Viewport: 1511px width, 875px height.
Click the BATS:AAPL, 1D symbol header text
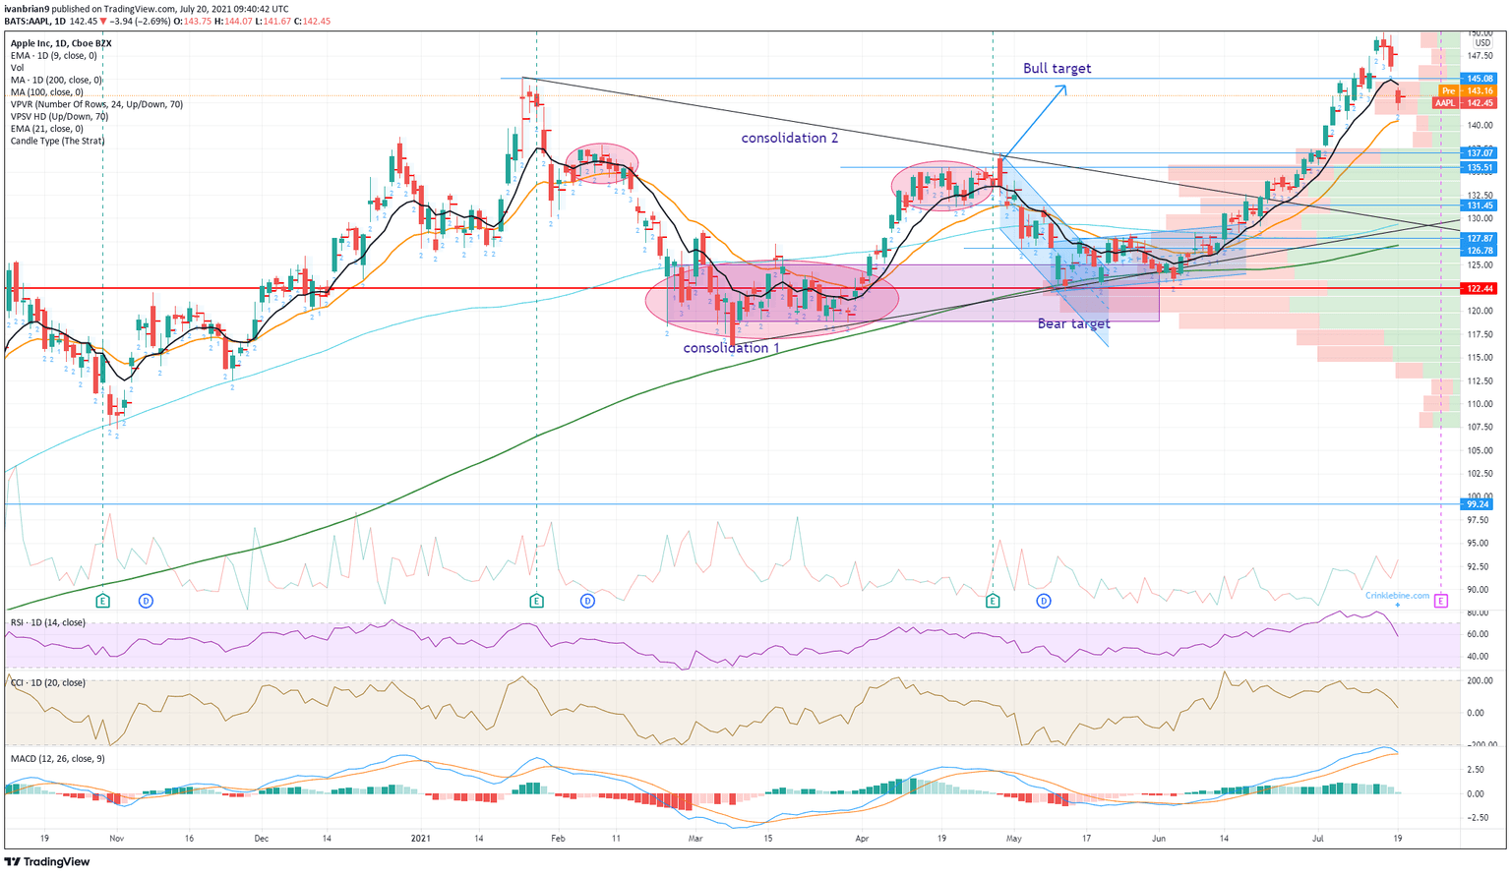tap(36, 21)
